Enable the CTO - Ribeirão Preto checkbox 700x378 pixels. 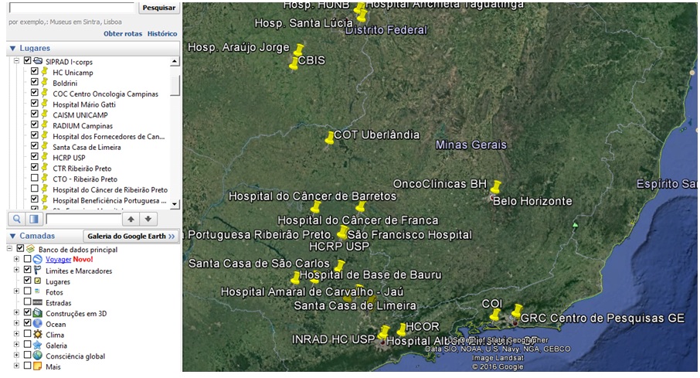coord(34,179)
